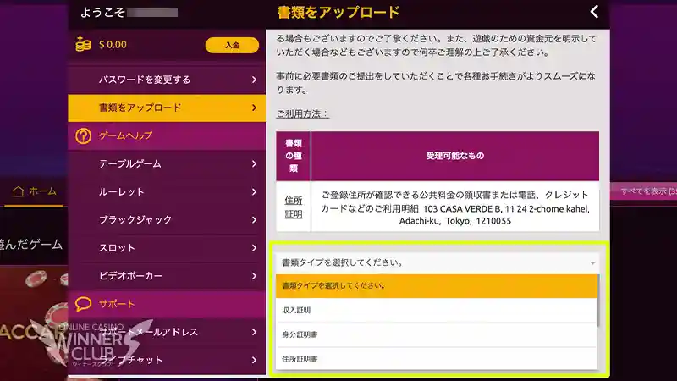Image resolution: width=677 pixels, height=381 pixels.
Task: Choose 身分証明書 from the dropdown list
Action: [437, 334]
